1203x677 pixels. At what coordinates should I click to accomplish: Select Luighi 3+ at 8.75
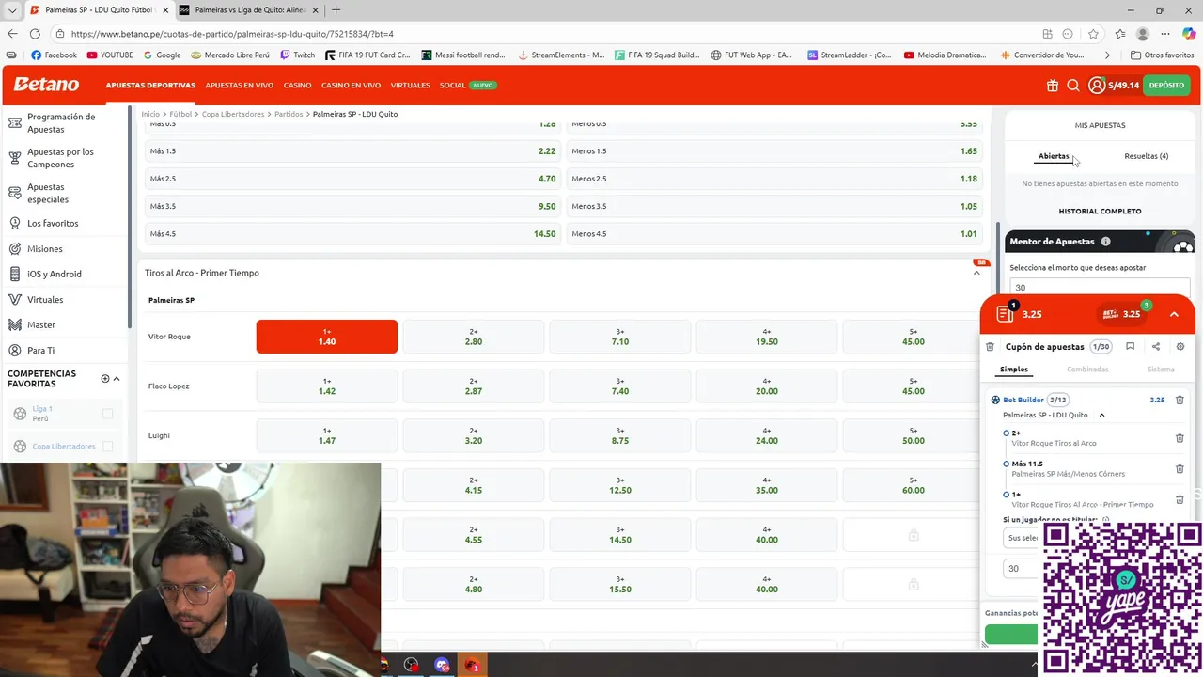tap(620, 436)
